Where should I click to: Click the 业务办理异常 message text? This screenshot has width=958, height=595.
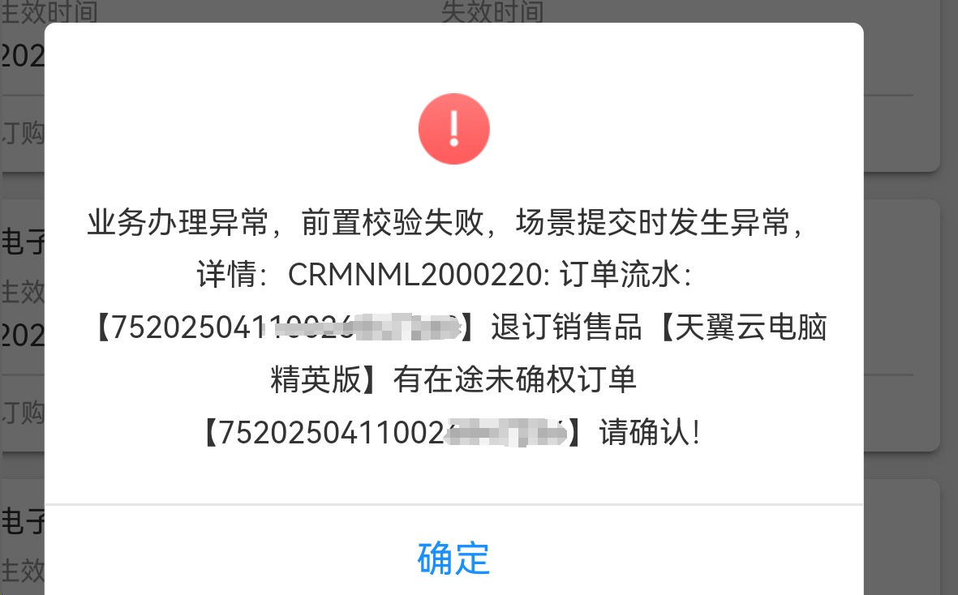[x=178, y=222]
